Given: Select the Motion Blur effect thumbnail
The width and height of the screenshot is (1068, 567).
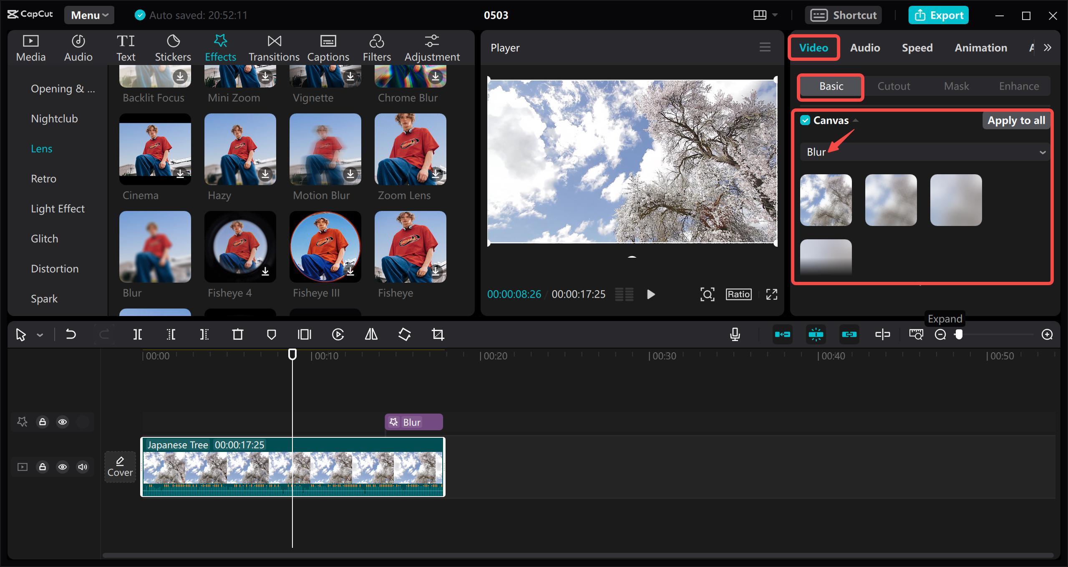Looking at the screenshot, I should (325, 149).
